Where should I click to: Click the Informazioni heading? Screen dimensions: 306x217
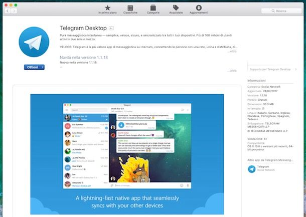tap(256, 81)
